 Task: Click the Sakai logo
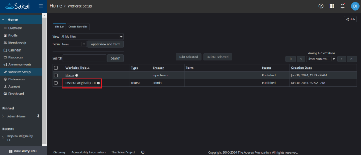(x=17, y=6)
